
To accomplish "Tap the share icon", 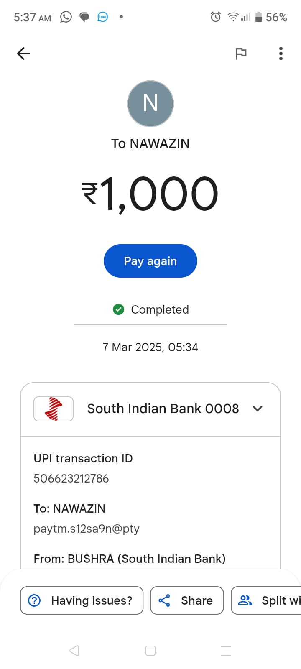I will (164, 600).
